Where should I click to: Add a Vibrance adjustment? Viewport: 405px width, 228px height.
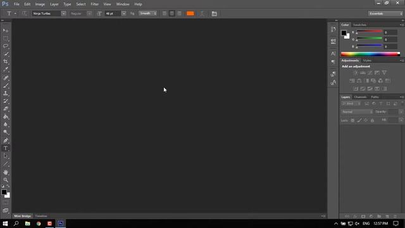384,73
